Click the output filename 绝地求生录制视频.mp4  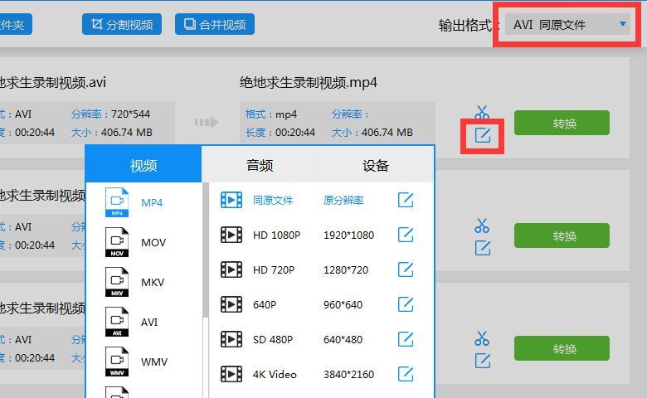pyautogui.click(x=309, y=82)
